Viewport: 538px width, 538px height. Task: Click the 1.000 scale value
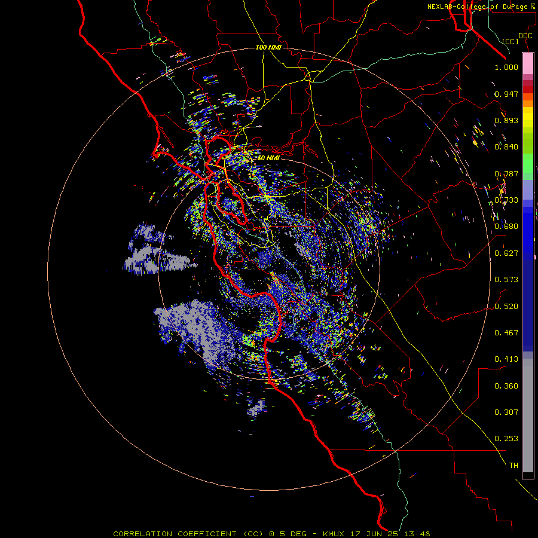(x=506, y=67)
